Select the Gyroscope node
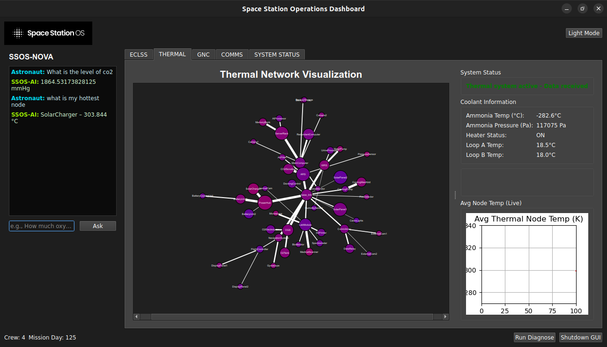 pos(273,266)
